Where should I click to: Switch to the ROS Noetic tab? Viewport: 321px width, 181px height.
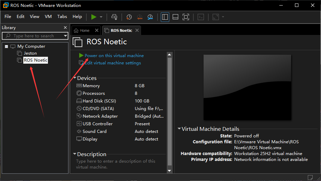click(121, 30)
